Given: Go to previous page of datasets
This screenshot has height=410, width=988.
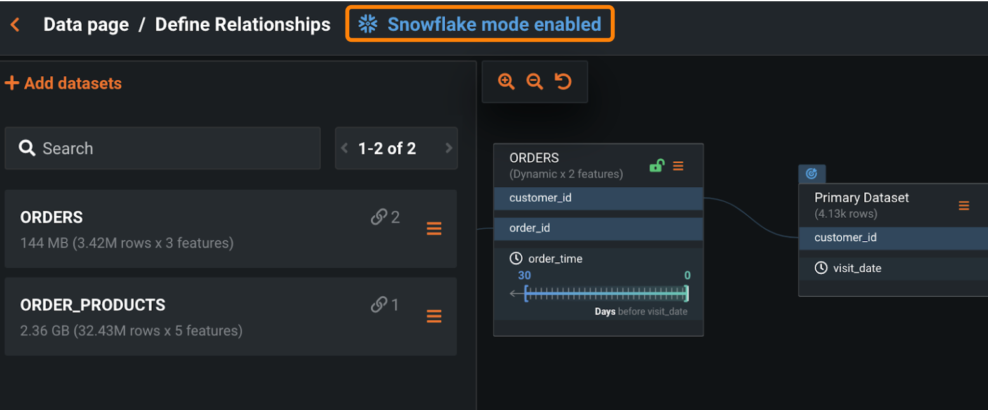Looking at the screenshot, I should 345,149.
